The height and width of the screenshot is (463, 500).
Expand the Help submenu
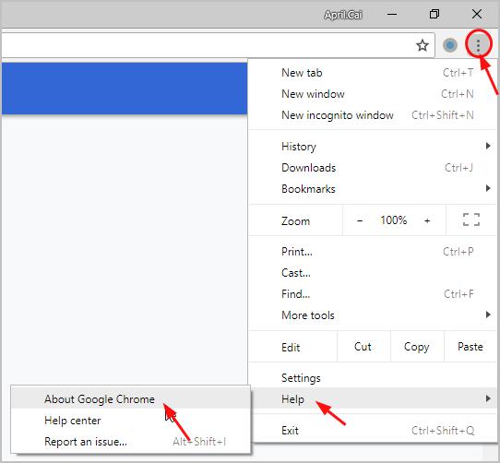373,398
